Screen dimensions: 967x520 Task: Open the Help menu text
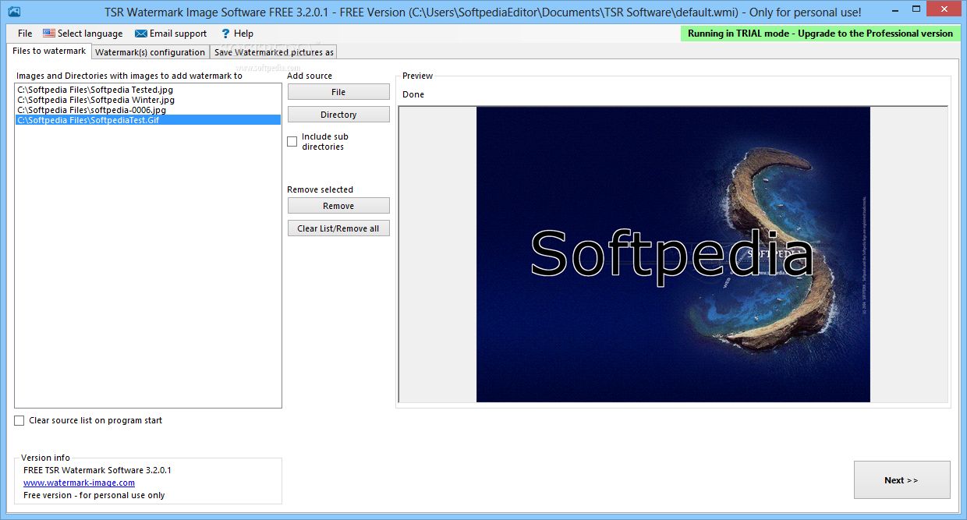(243, 34)
